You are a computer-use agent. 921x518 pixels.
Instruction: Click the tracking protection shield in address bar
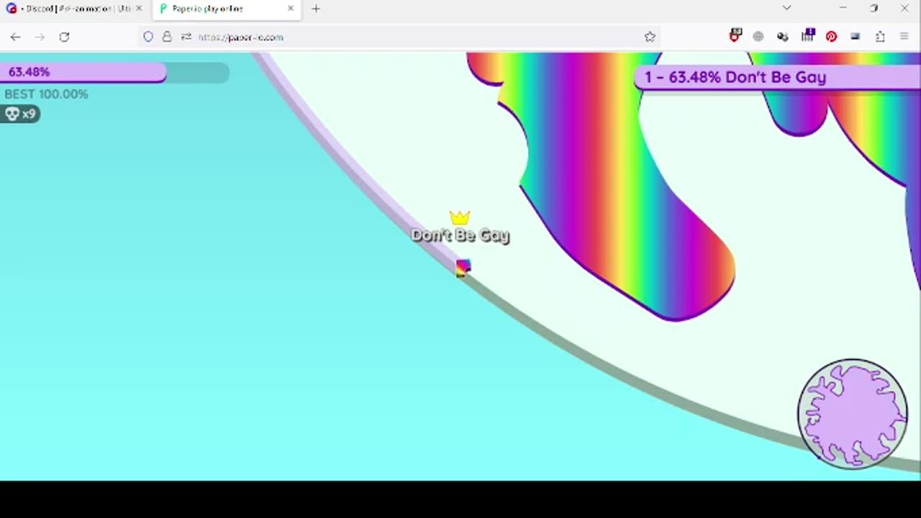[148, 37]
